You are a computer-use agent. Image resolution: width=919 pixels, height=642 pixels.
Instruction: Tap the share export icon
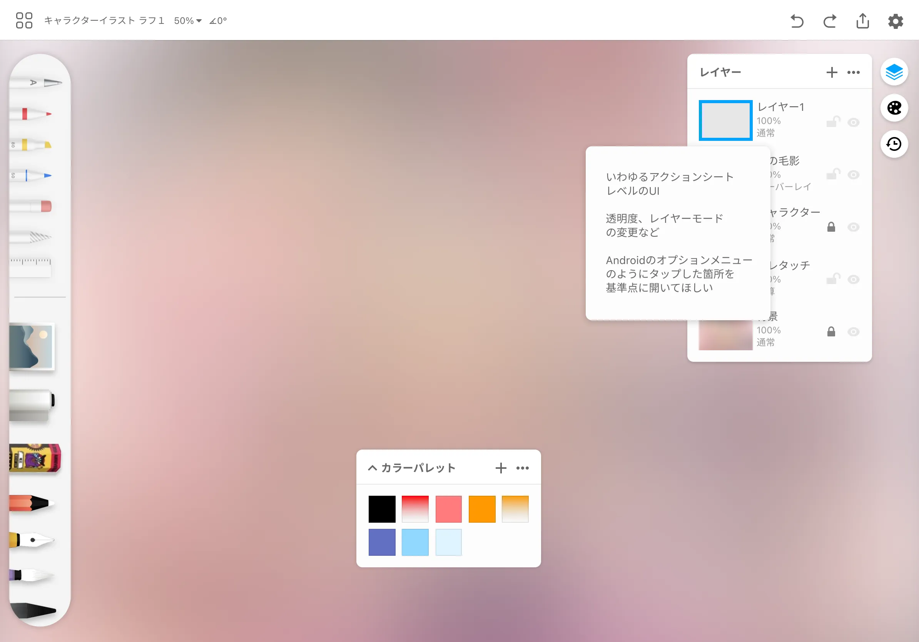click(862, 21)
